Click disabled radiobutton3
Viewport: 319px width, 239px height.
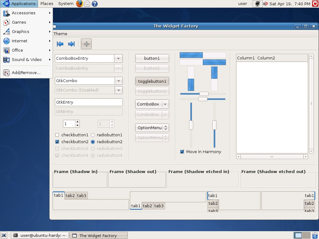(93, 148)
